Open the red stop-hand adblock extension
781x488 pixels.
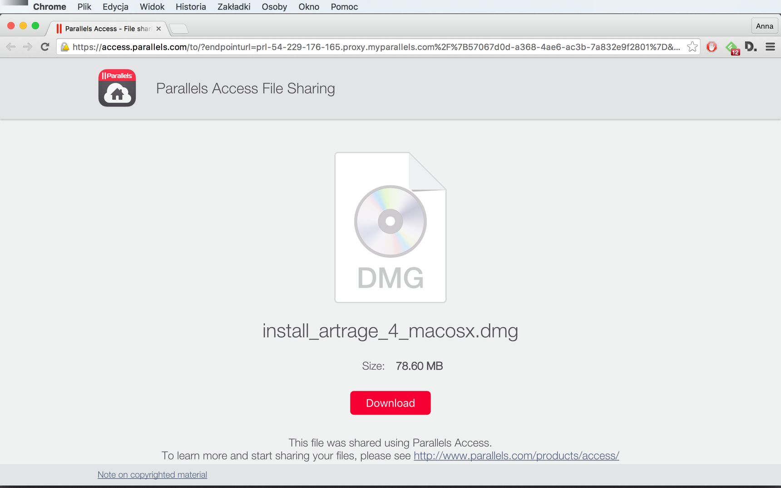[x=712, y=47]
